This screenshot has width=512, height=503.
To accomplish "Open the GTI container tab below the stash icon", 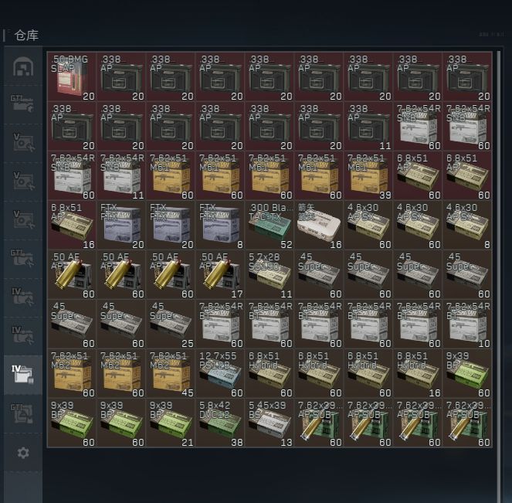I will 23,104.
